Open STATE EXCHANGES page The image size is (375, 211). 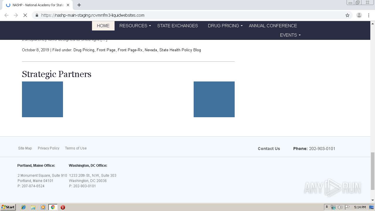pos(178,26)
